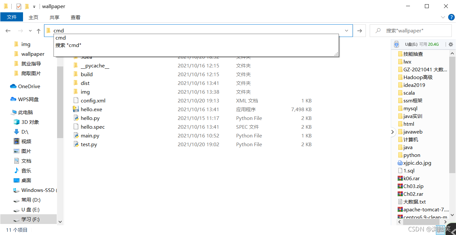Click the properties checkmark quick access icon
456x235 pixels.
[19, 6]
